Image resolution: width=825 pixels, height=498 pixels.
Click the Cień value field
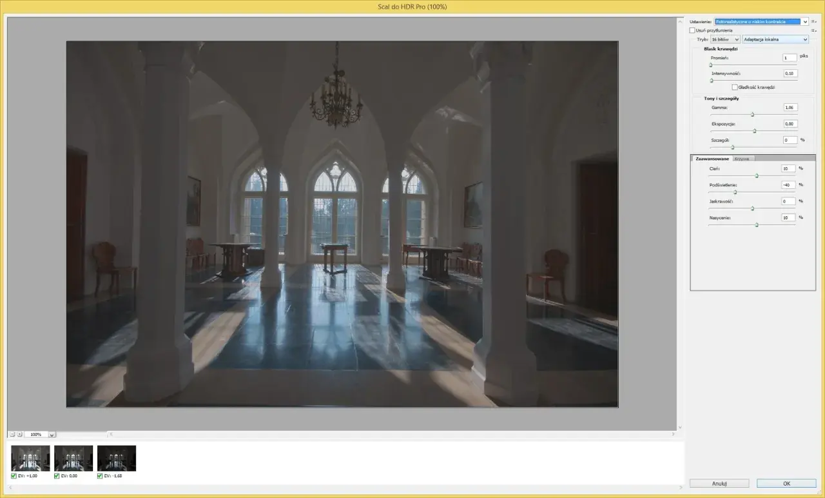788,168
